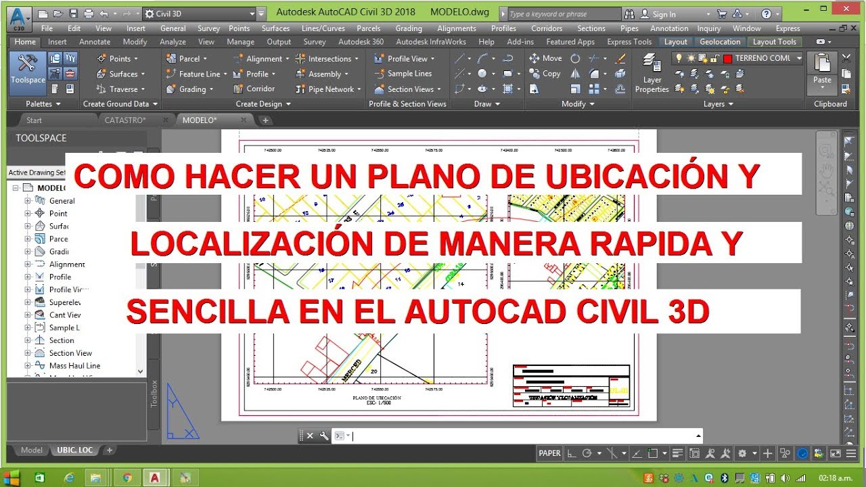This screenshot has height=487, width=866.
Task: Toggle Polar tracking in status bar
Action: pos(587,453)
